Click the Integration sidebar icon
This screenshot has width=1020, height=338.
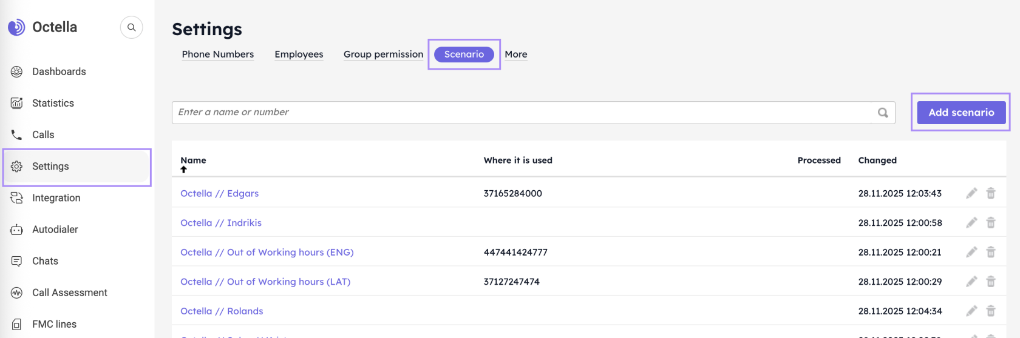pos(17,197)
